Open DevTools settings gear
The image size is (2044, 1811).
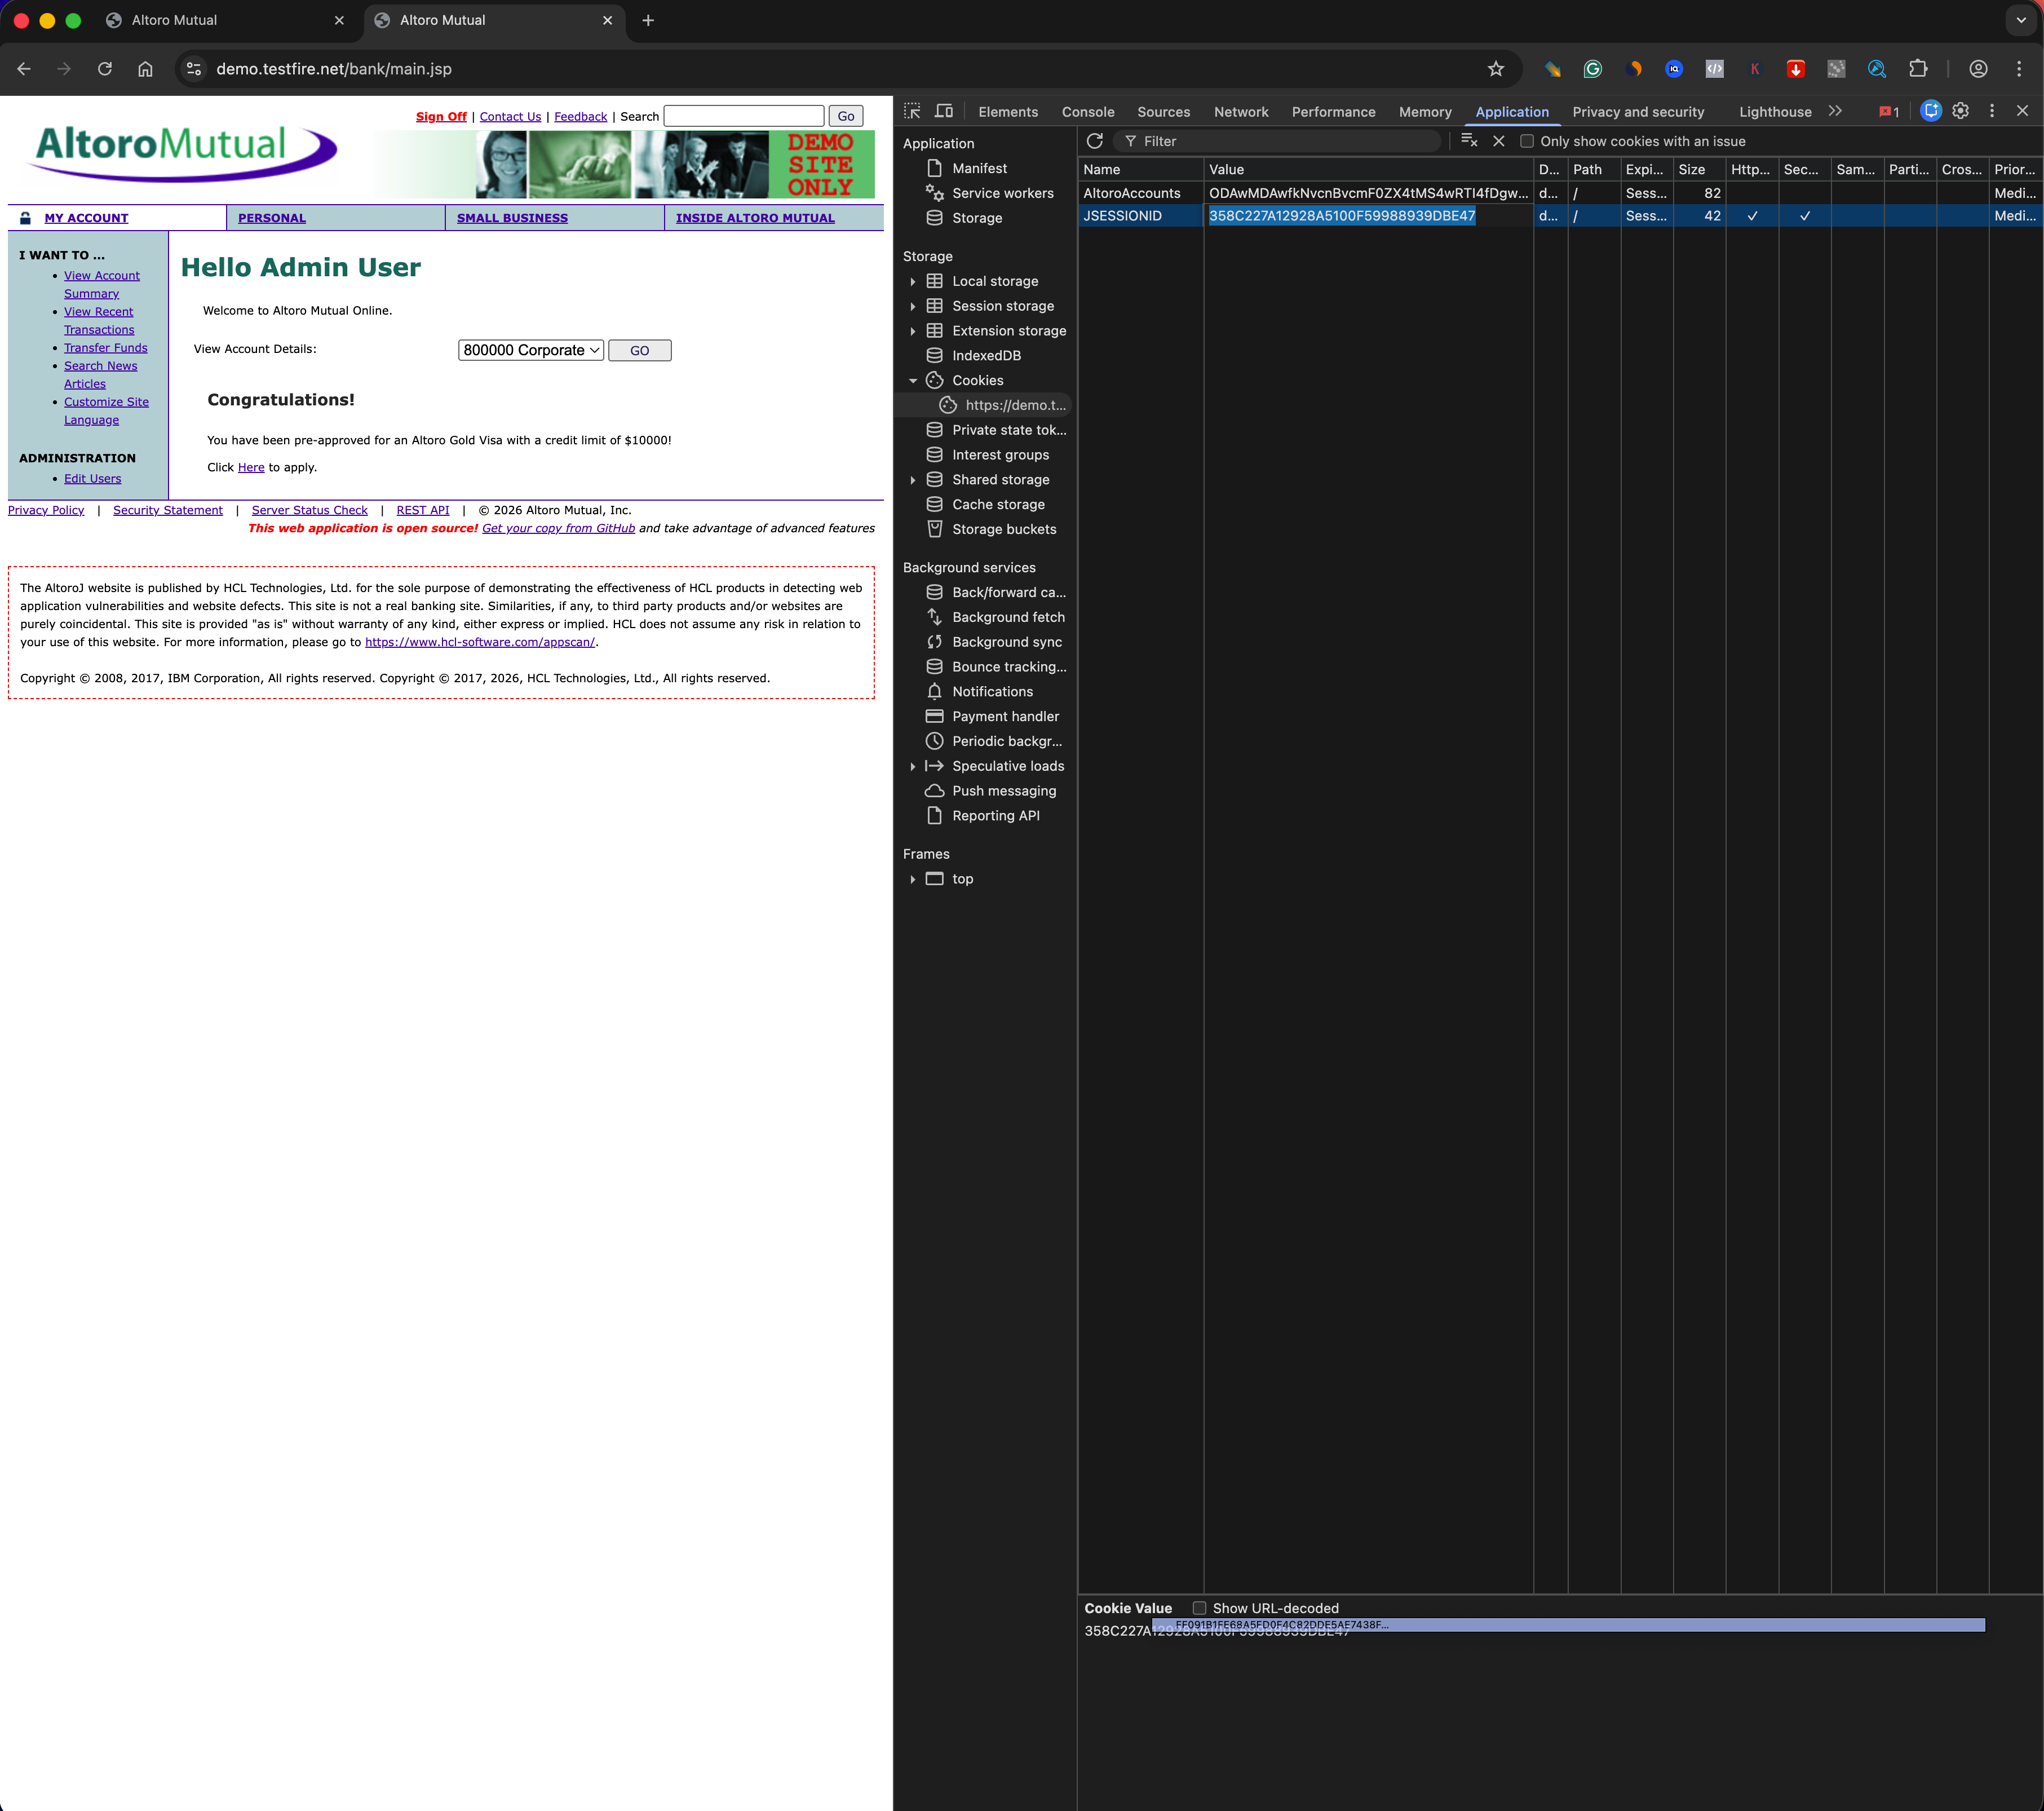click(x=1961, y=111)
